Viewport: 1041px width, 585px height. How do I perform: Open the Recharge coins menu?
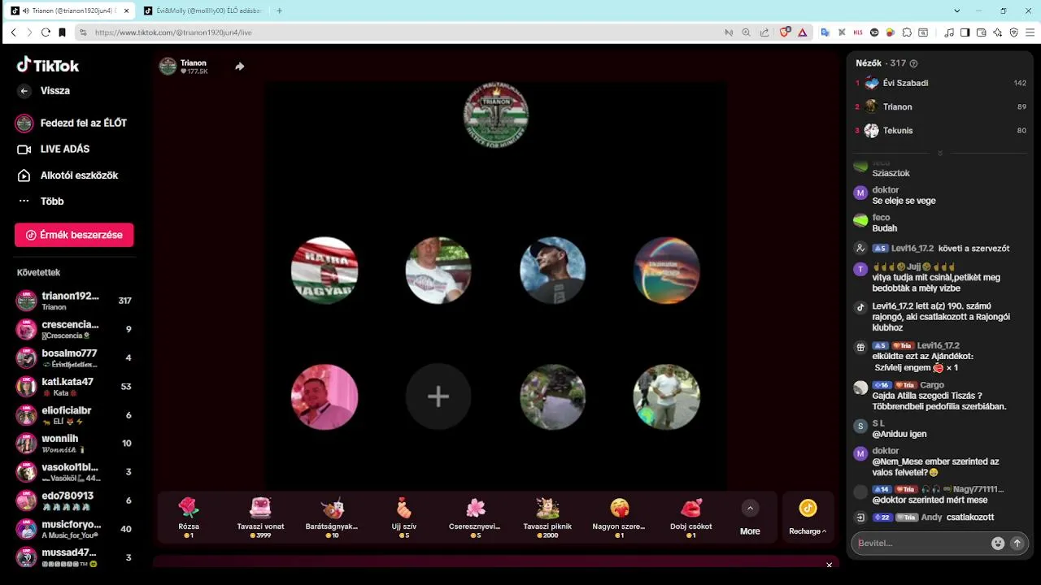pos(808,517)
